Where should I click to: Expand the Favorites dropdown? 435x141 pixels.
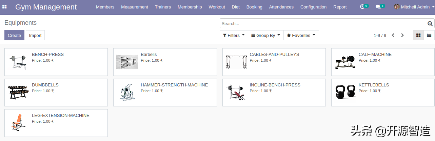pyautogui.click(x=301, y=35)
